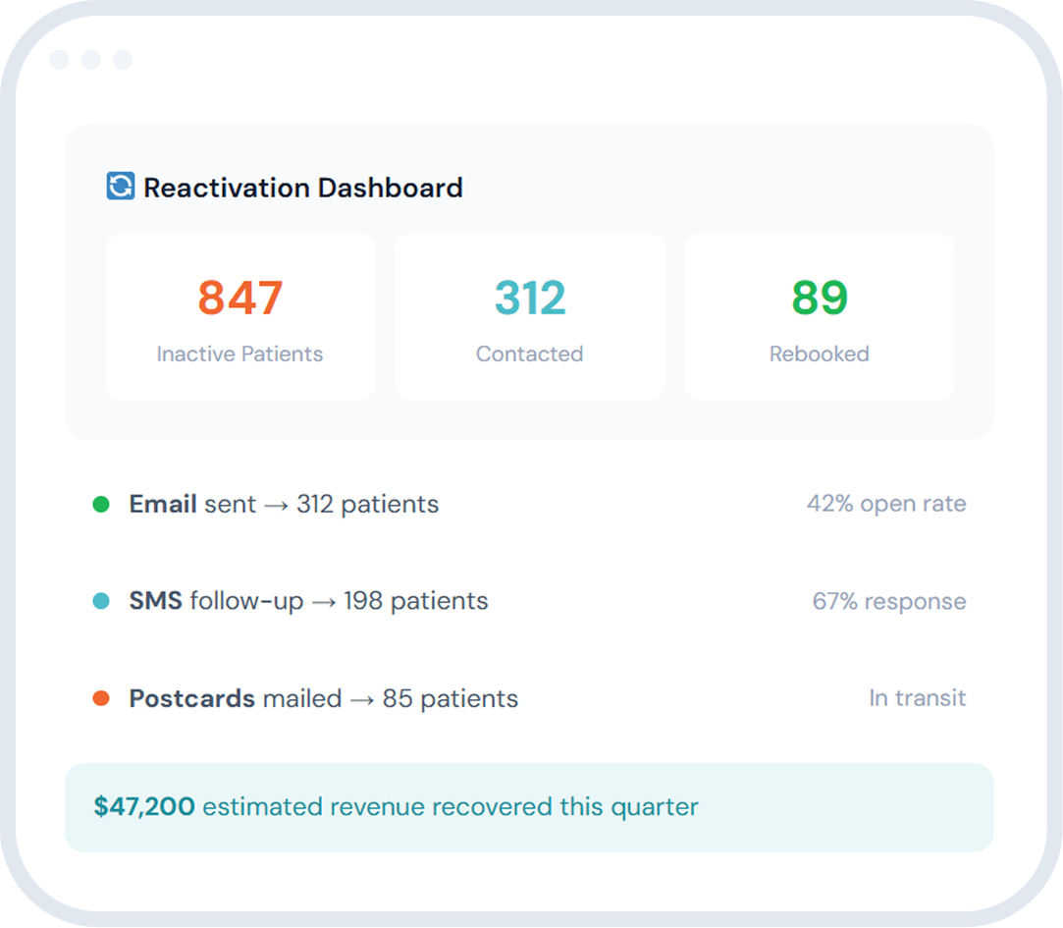Viewport: 1063px width, 928px height.
Task: Click the Reactivation Dashboard title
Action: pyautogui.click(x=303, y=188)
